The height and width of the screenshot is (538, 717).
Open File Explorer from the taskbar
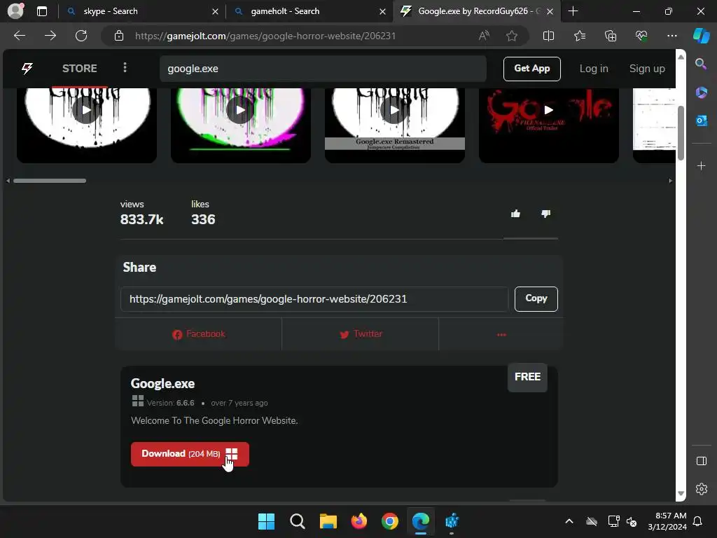pos(328,521)
